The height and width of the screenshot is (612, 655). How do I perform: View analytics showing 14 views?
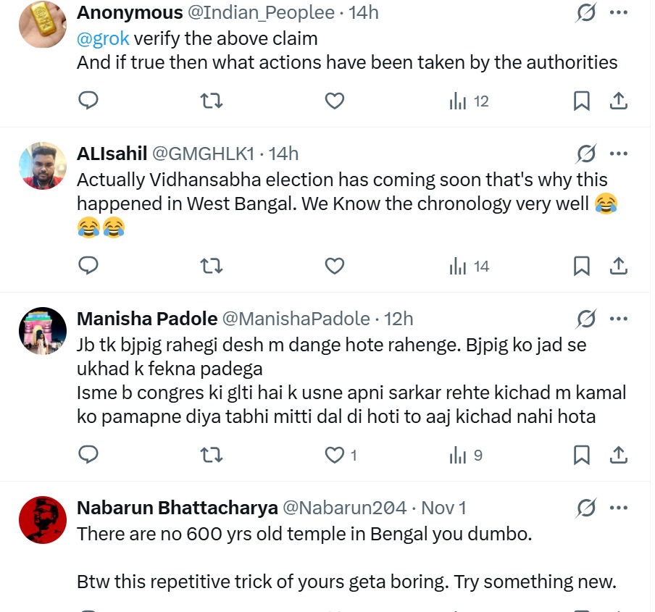tap(470, 267)
